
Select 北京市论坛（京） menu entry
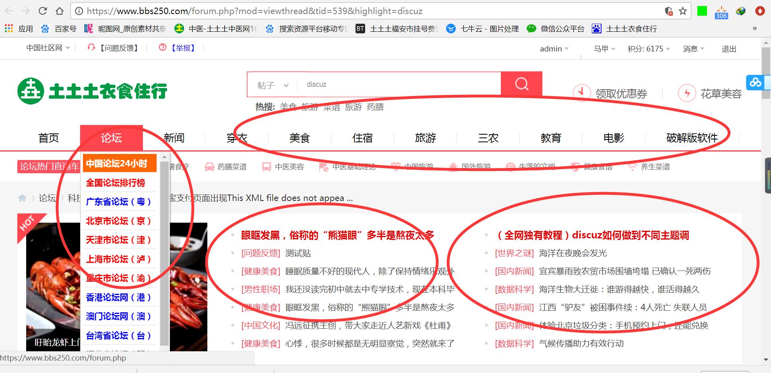120,221
